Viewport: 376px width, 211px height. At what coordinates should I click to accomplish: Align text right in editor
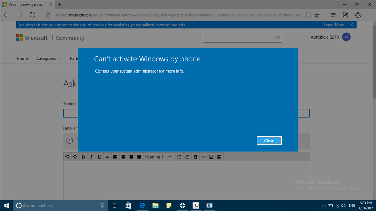point(131,157)
